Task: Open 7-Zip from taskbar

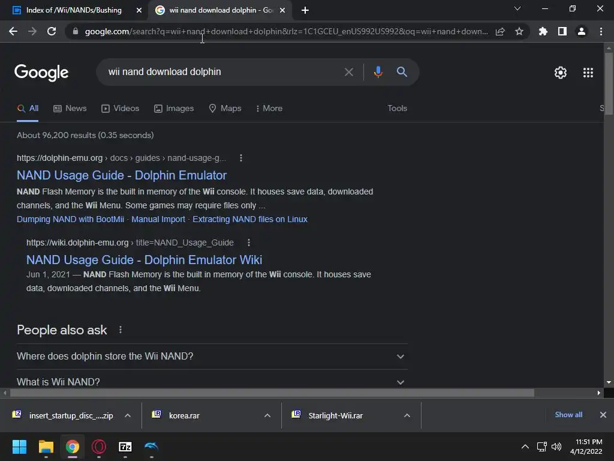Action: coord(125,447)
